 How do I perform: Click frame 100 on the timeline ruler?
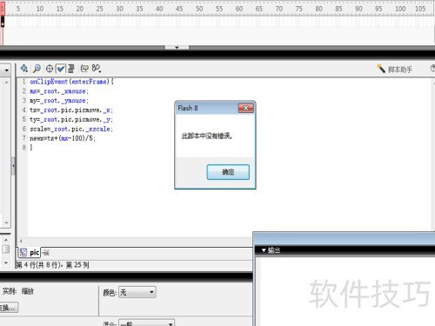(400, 9)
